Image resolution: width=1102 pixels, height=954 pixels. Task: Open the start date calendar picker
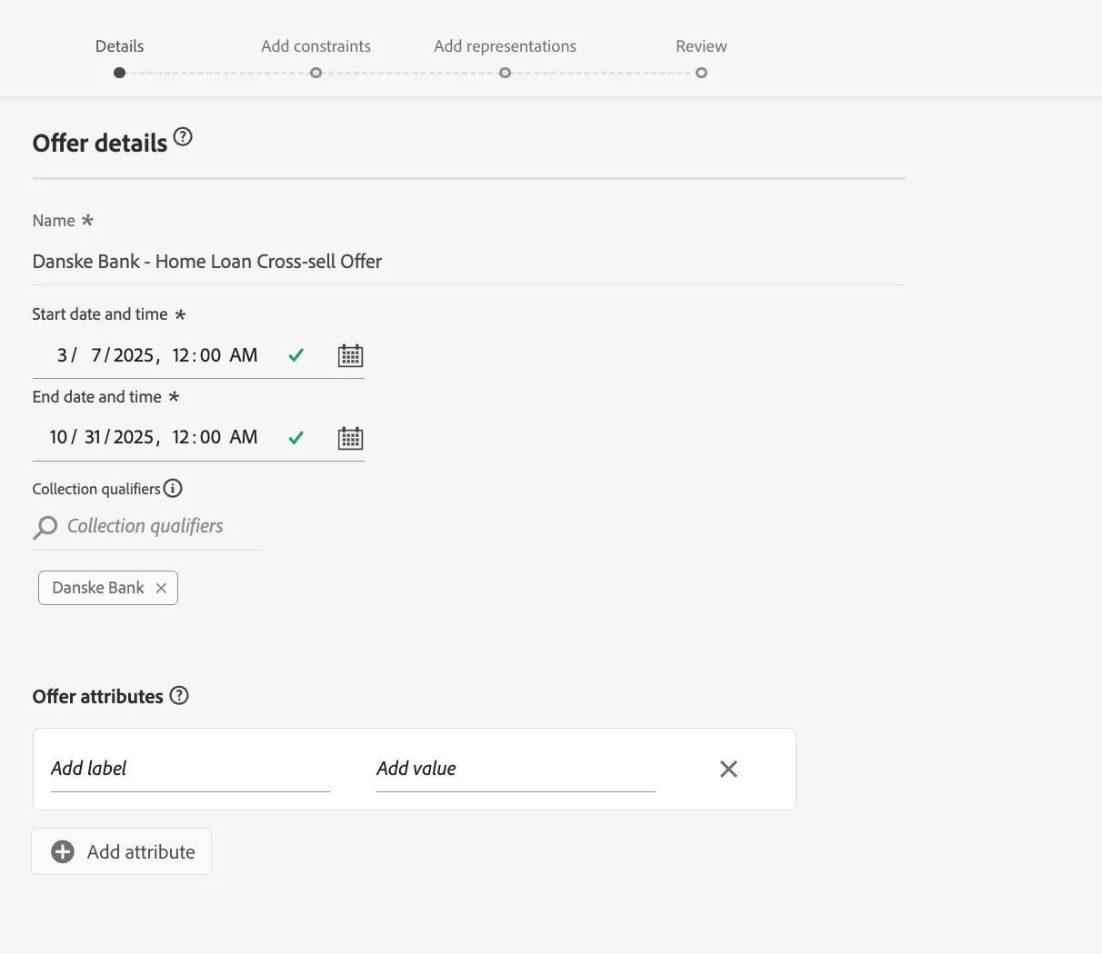(350, 355)
